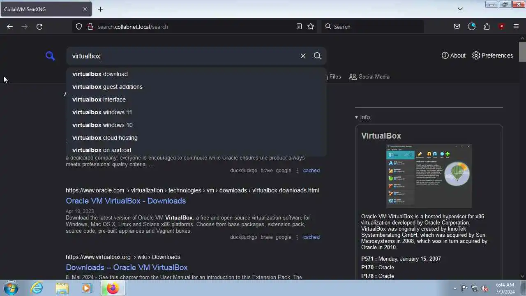This screenshot has height=296, width=526.
Task: Click the taskbar clock showing 6:44 AM
Action: point(505,288)
